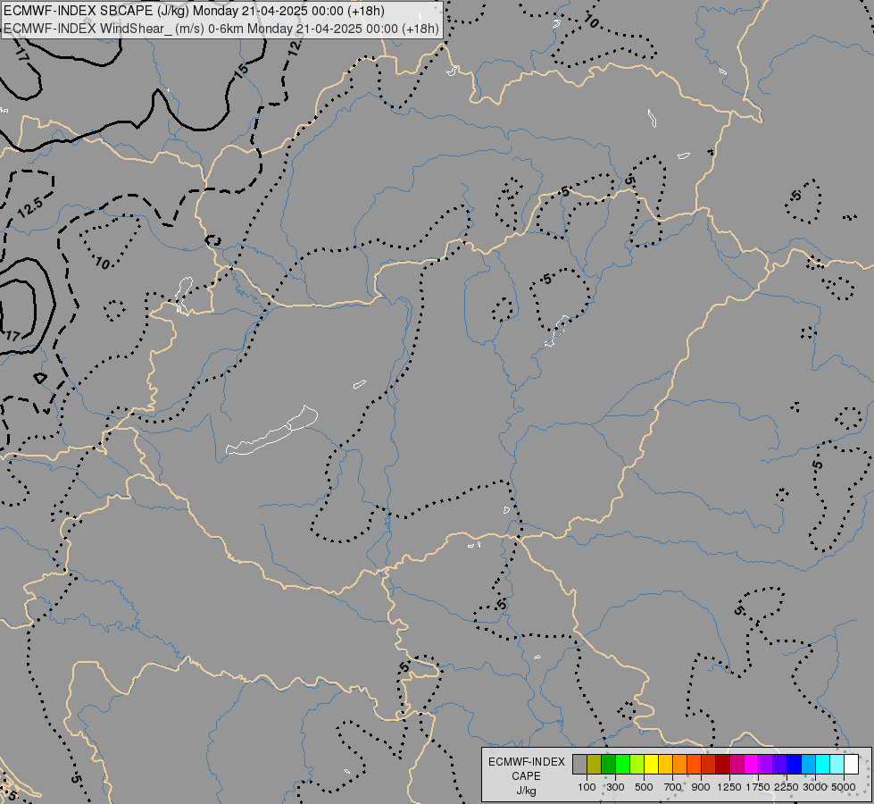Click the 700 legend value
Viewport: 874px width, 804px height.
673,787
